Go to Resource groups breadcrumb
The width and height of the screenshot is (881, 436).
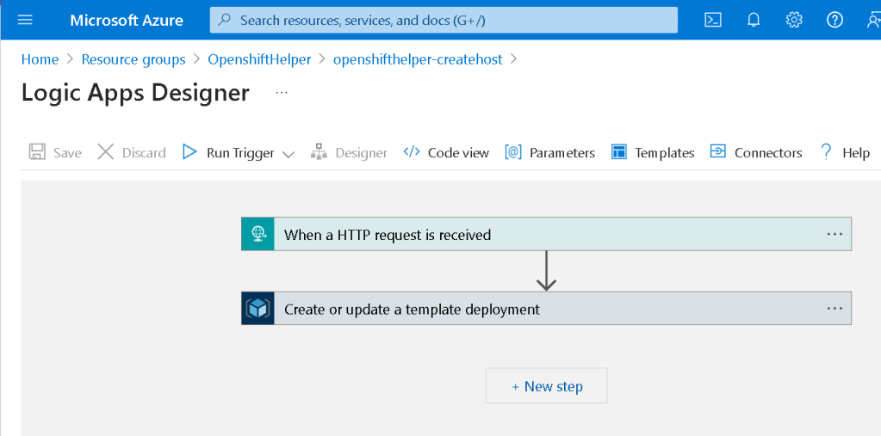(133, 59)
